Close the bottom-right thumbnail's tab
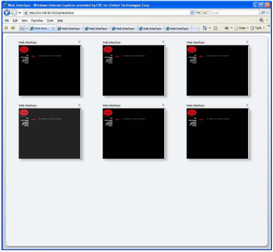Screen dimensions: 273x252 [247, 105]
